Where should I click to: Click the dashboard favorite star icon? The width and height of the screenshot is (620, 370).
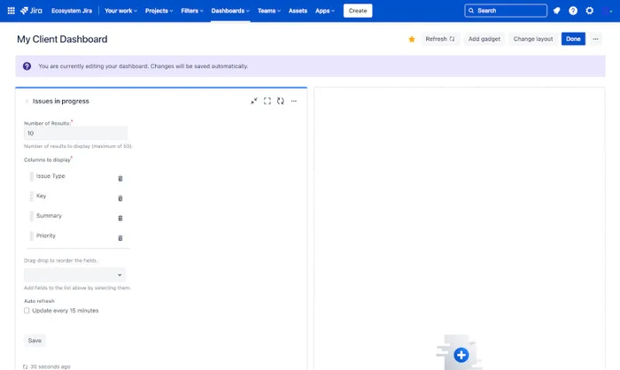pos(412,39)
